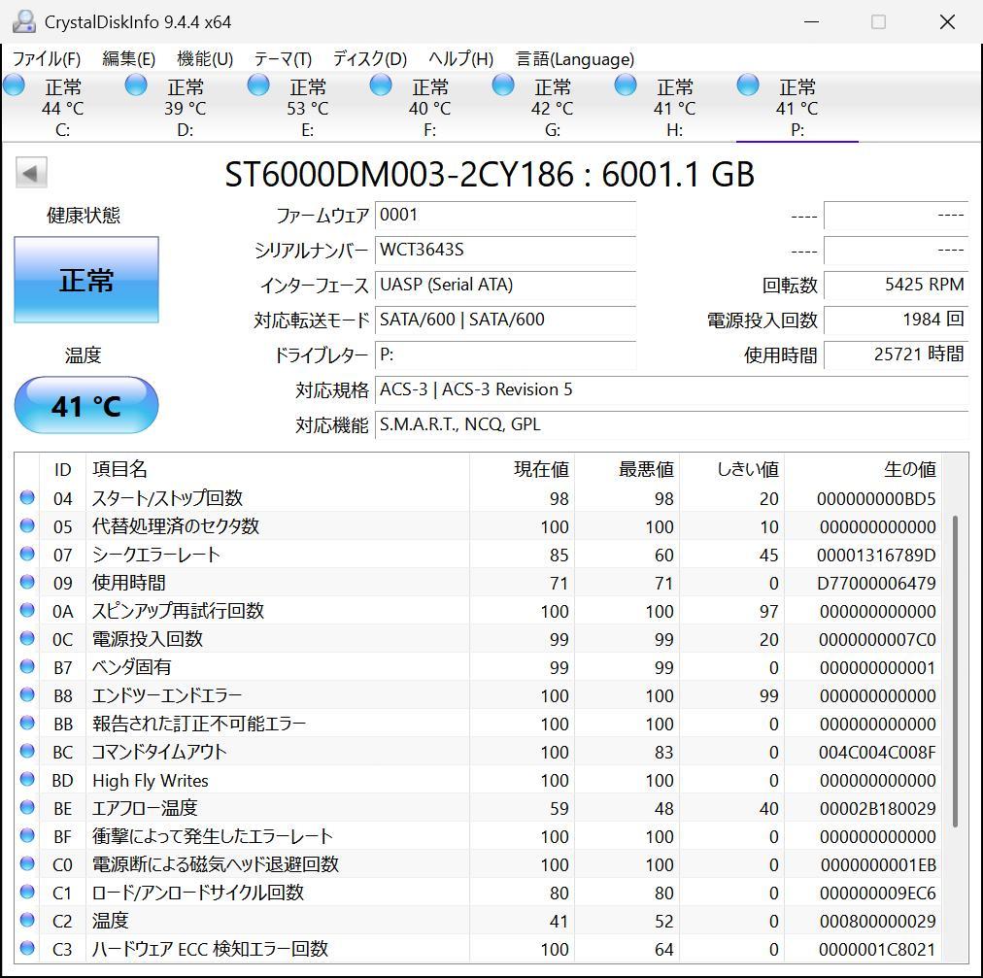983x978 pixels.
Task: Select drive C: health status icon
Action: pyautogui.click(x=14, y=84)
